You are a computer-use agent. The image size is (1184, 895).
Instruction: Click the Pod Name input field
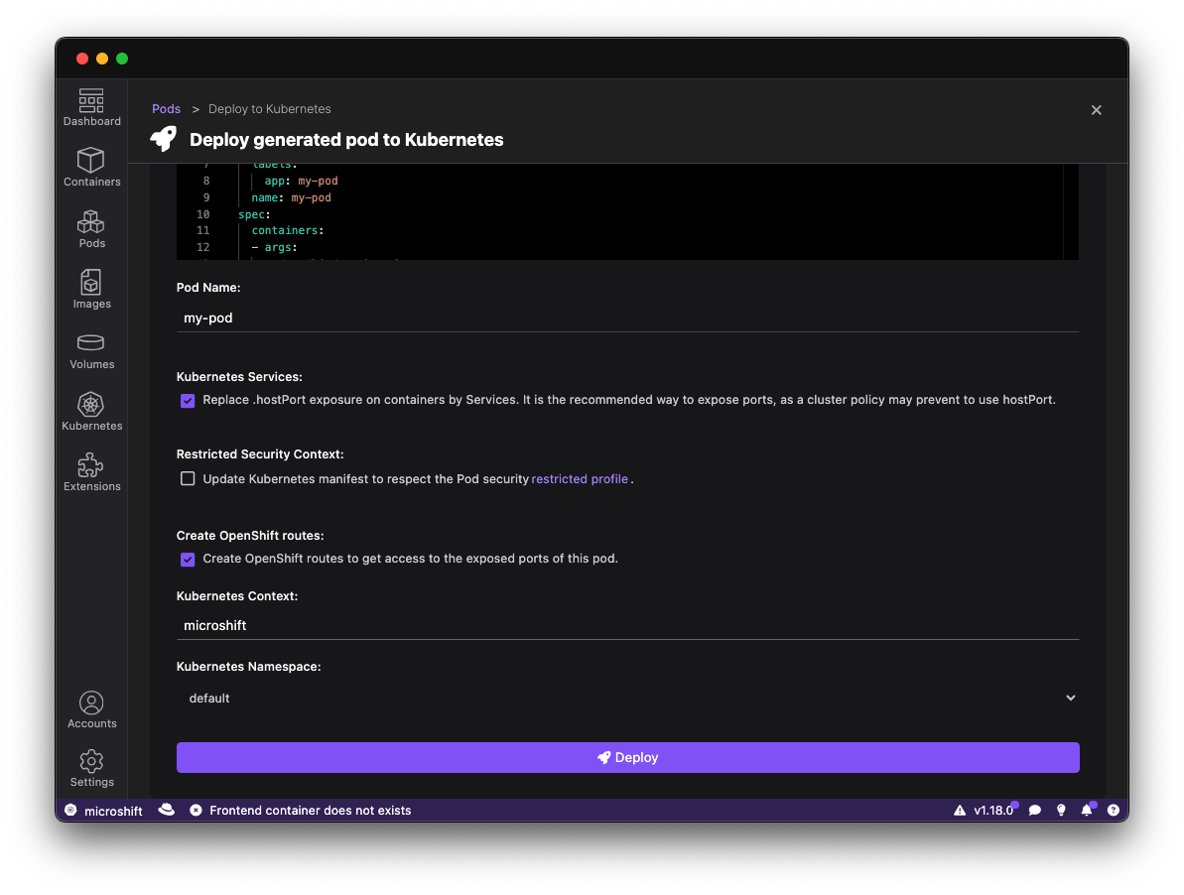(x=627, y=319)
